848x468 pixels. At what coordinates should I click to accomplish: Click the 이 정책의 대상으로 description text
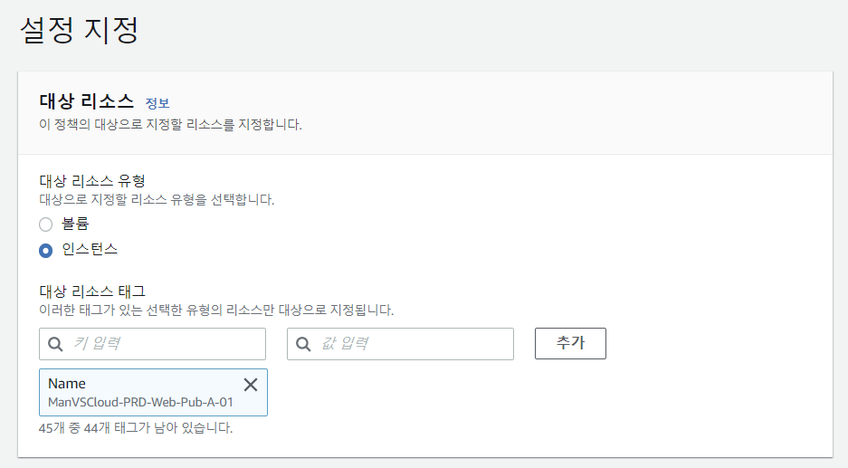click(x=170, y=124)
